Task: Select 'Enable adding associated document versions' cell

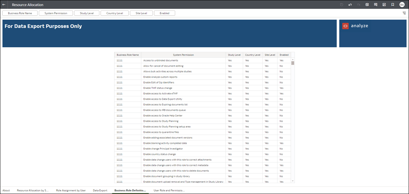Action: coord(183,138)
